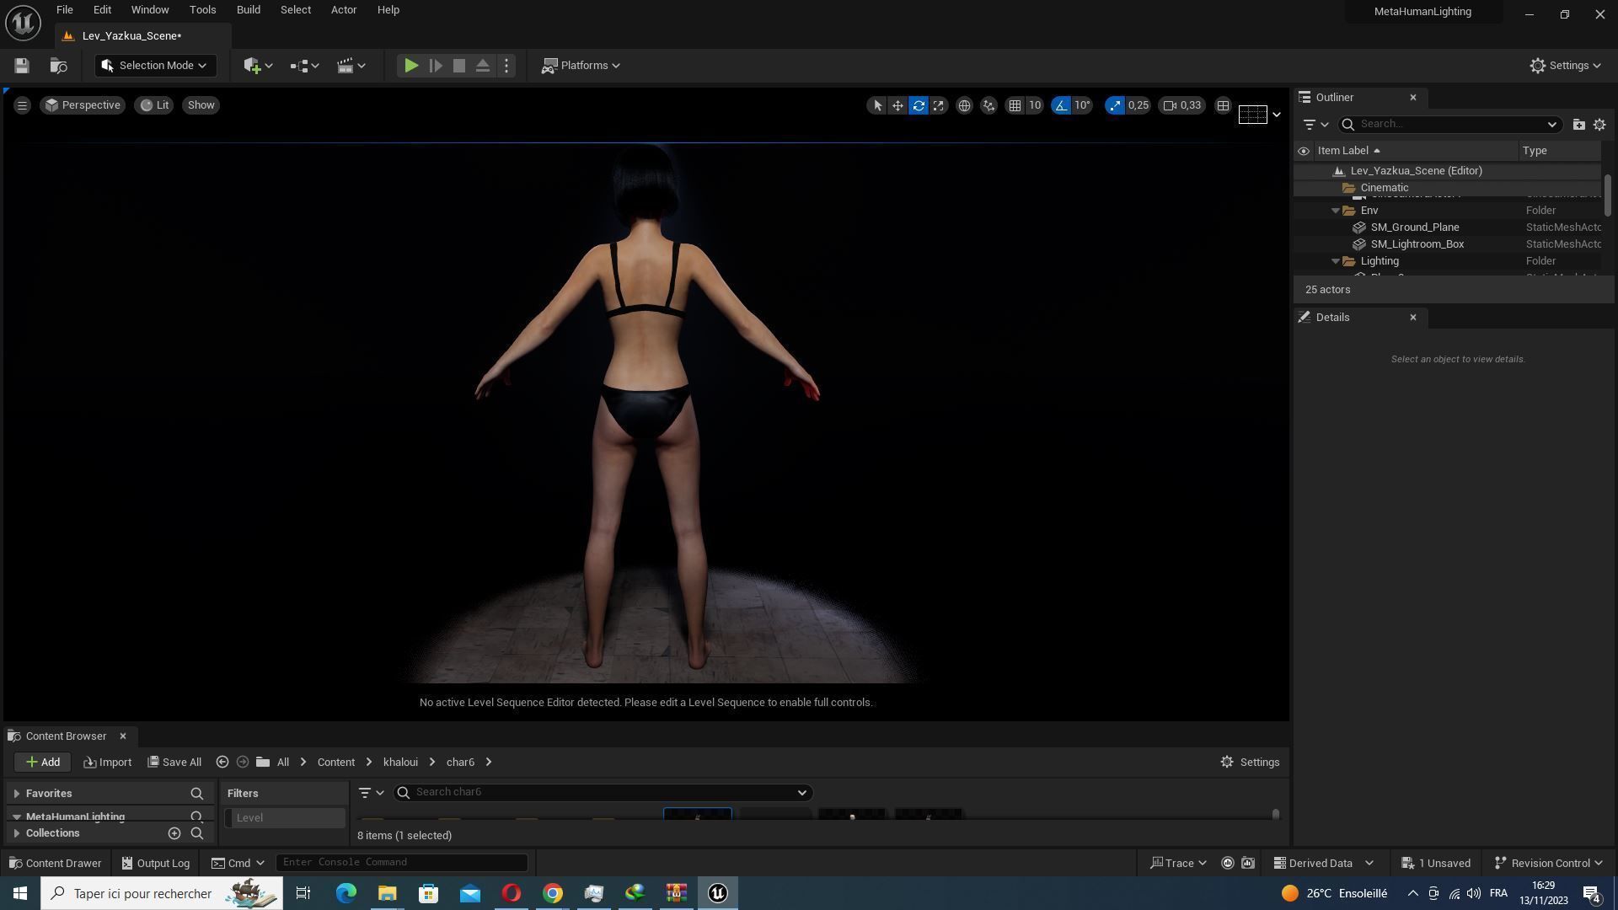
Task: Click the Stop simulation button
Action: pyautogui.click(x=459, y=66)
